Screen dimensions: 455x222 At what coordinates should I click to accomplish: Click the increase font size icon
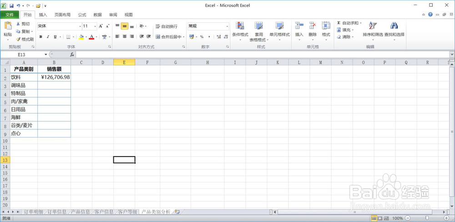[x=101, y=26]
